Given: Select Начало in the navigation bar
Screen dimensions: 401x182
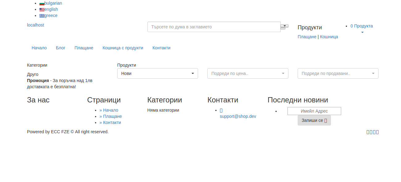Looking at the screenshot, I should click(39, 48).
